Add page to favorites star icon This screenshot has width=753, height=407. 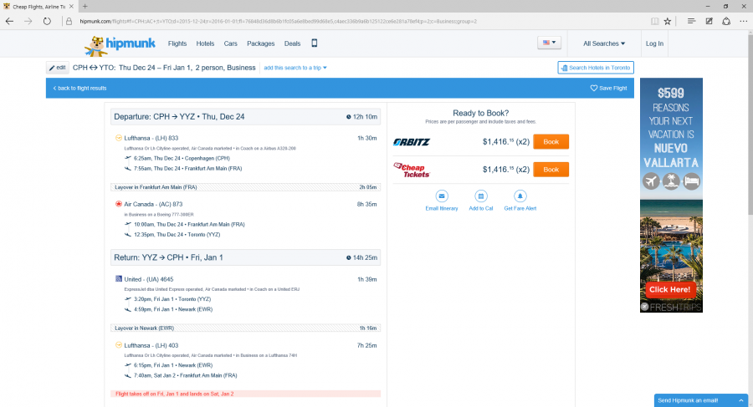tap(668, 21)
